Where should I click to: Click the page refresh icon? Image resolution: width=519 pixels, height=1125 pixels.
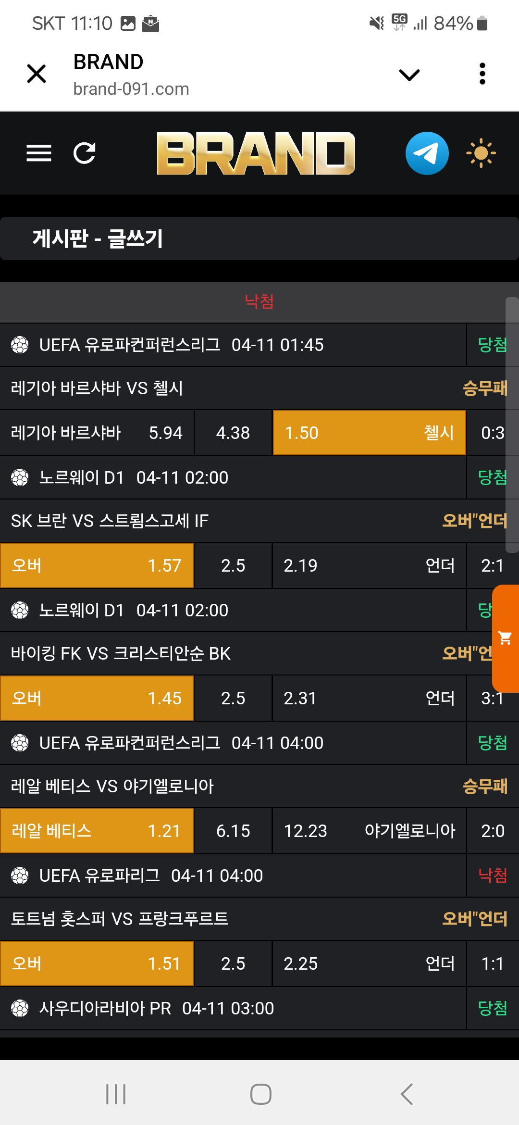tap(85, 153)
